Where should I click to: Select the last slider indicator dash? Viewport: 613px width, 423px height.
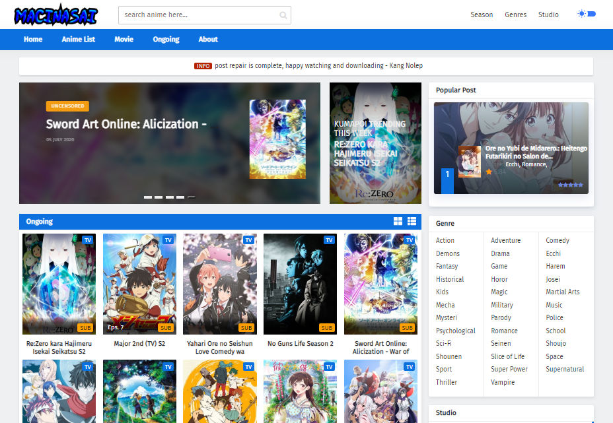(191, 197)
